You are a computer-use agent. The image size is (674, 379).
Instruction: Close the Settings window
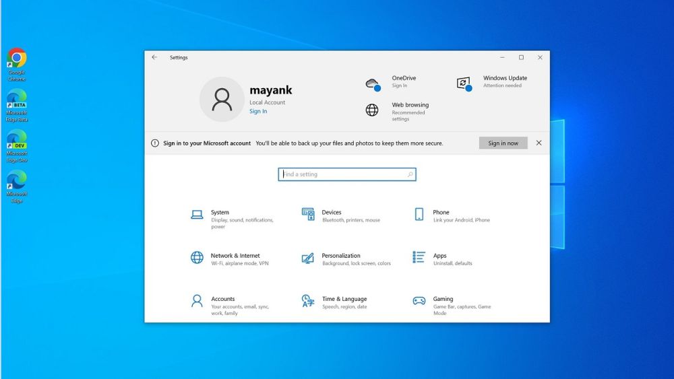click(540, 57)
